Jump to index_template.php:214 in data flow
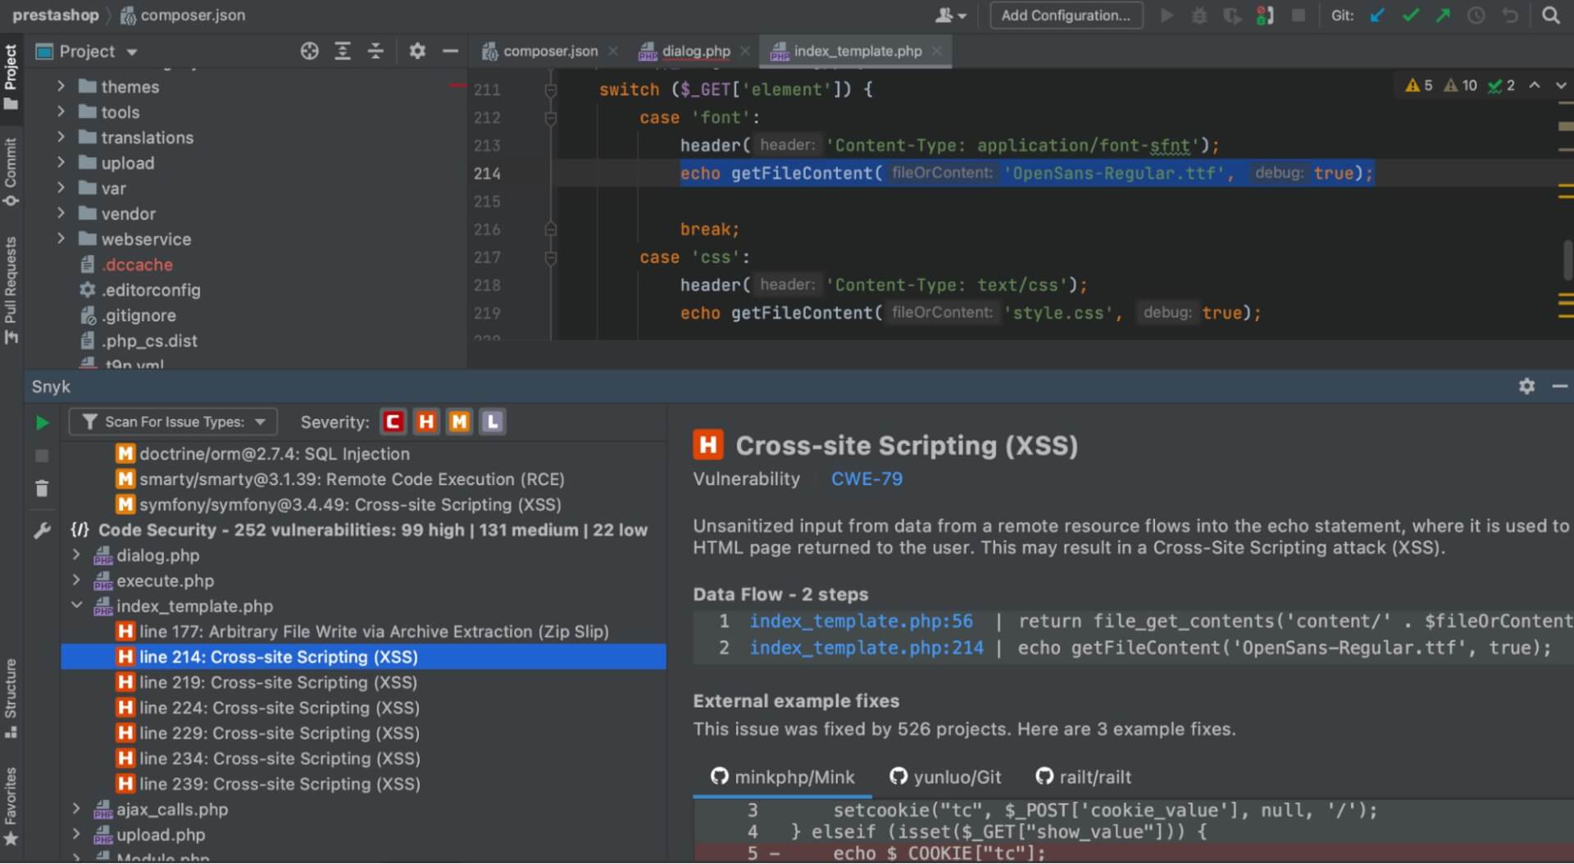The image size is (1574, 864). click(x=866, y=648)
